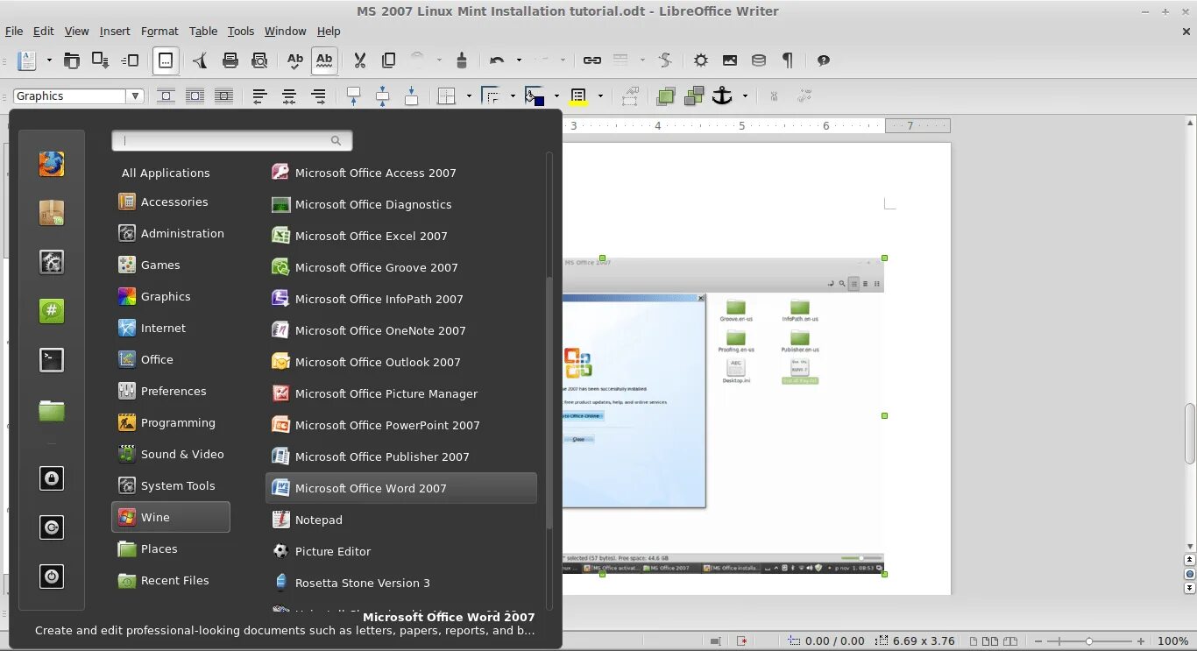
Task: Enable wrap through for the image
Action: click(223, 96)
